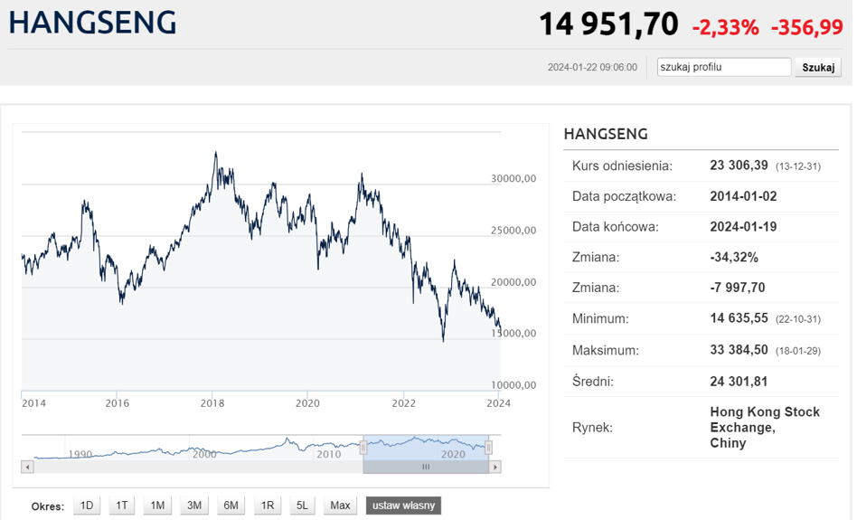Select the 5L period button
The width and height of the screenshot is (857, 520).
click(x=302, y=506)
